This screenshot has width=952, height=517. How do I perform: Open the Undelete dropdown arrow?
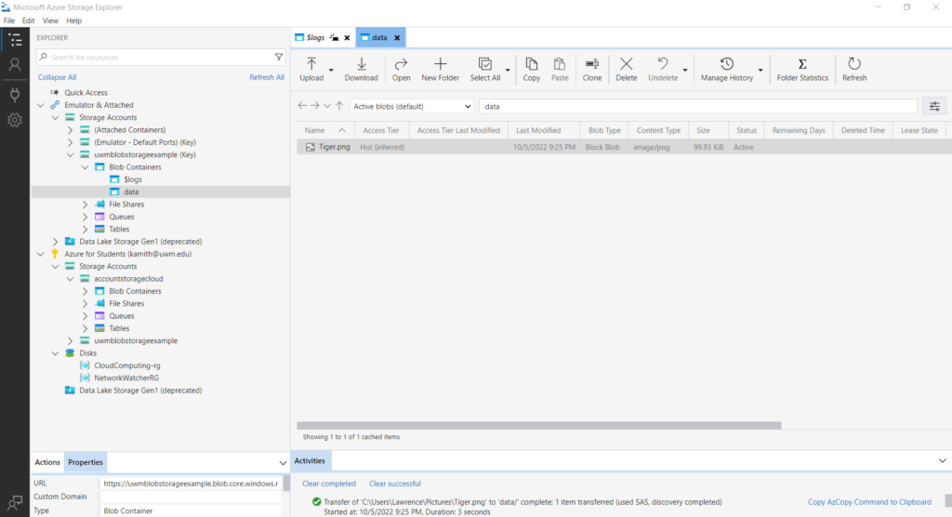point(685,70)
